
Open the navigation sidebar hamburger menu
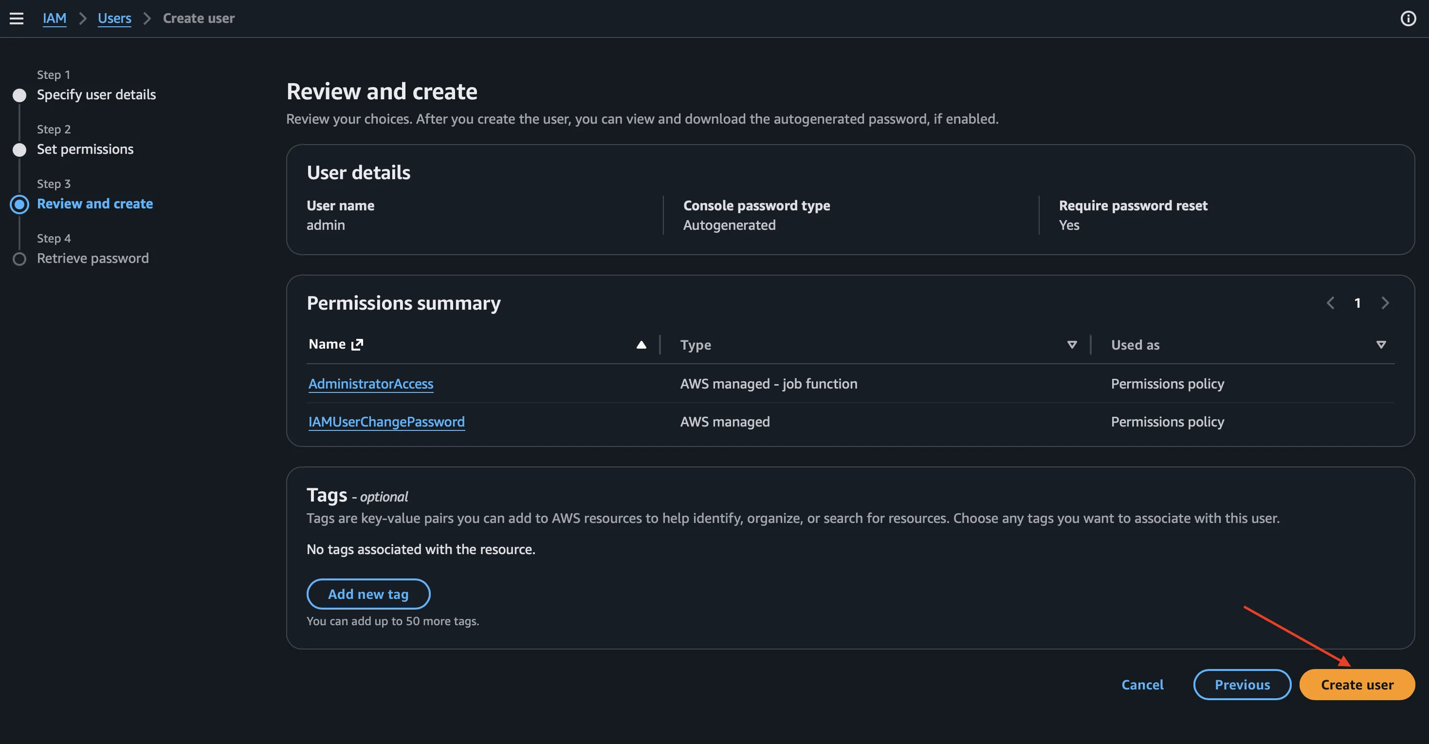(x=17, y=18)
